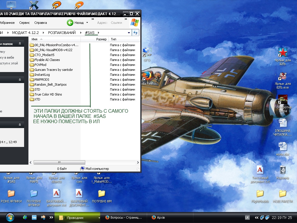Expand the arrow after МОДАКТ 4.12.2 breadcrumb

click(x=44, y=33)
